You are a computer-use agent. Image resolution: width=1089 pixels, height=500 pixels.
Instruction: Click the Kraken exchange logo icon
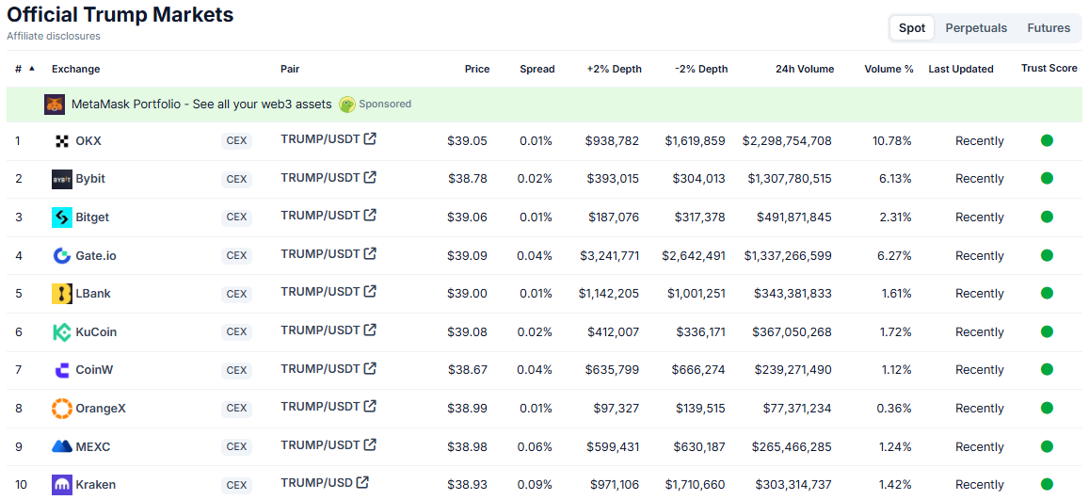click(x=62, y=485)
